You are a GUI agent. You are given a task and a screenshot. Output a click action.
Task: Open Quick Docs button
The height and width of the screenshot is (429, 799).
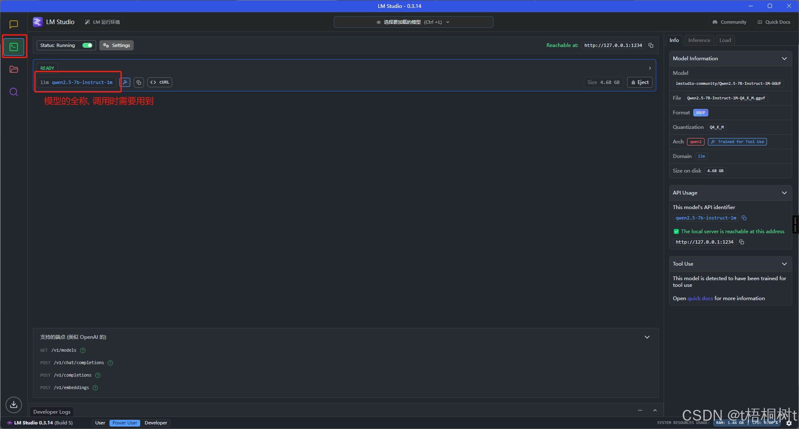774,22
